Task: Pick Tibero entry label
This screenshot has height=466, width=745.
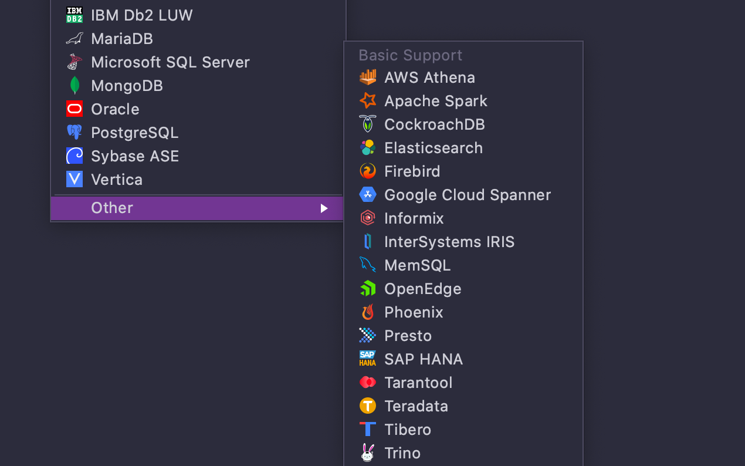Action: [408, 430]
